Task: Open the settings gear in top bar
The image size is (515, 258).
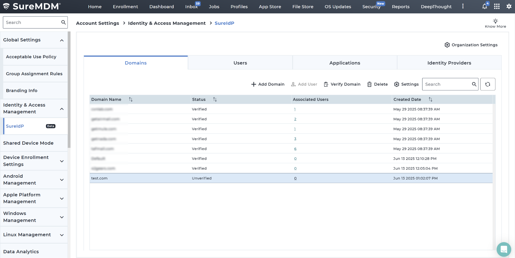Action: (509, 7)
